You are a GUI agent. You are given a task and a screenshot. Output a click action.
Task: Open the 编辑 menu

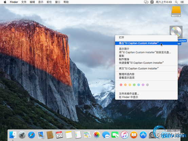[32, 2]
